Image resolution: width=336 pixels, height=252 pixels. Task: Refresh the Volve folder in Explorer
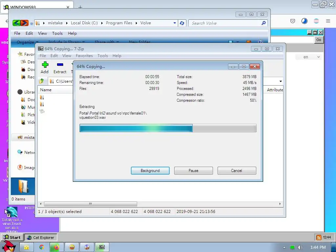(182, 23)
